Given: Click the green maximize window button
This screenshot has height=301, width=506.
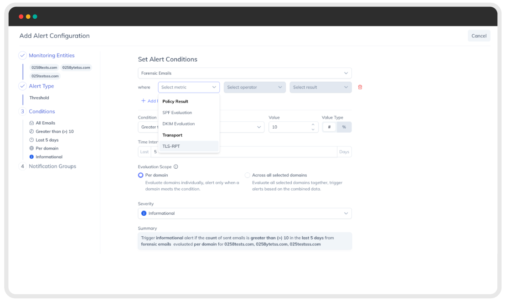Looking at the screenshot, I should pos(35,16).
